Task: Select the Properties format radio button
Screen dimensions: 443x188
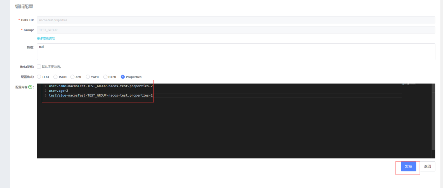Action: 123,77
